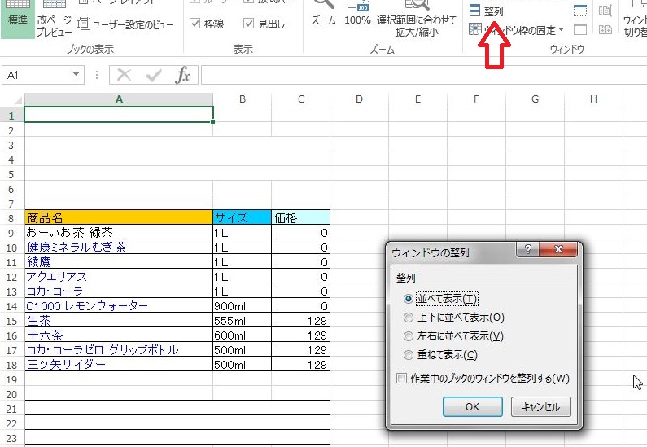This screenshot has width=647, height=447.
Task: Click the 健康ミネラルむぎ茶 link cell
Action: [119, 247]
